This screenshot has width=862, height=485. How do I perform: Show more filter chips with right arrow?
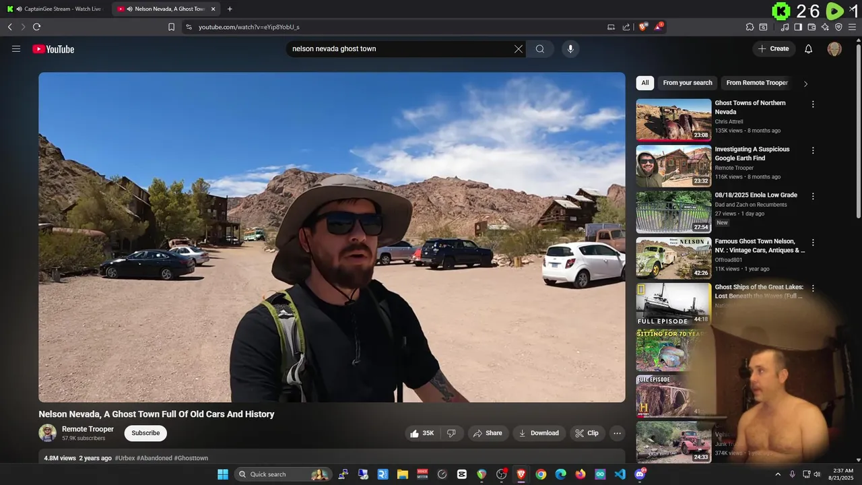coord(805,84)
